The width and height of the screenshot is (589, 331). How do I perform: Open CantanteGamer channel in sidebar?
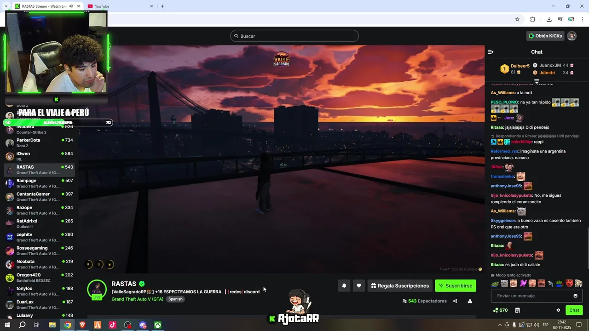pos(39,197)
